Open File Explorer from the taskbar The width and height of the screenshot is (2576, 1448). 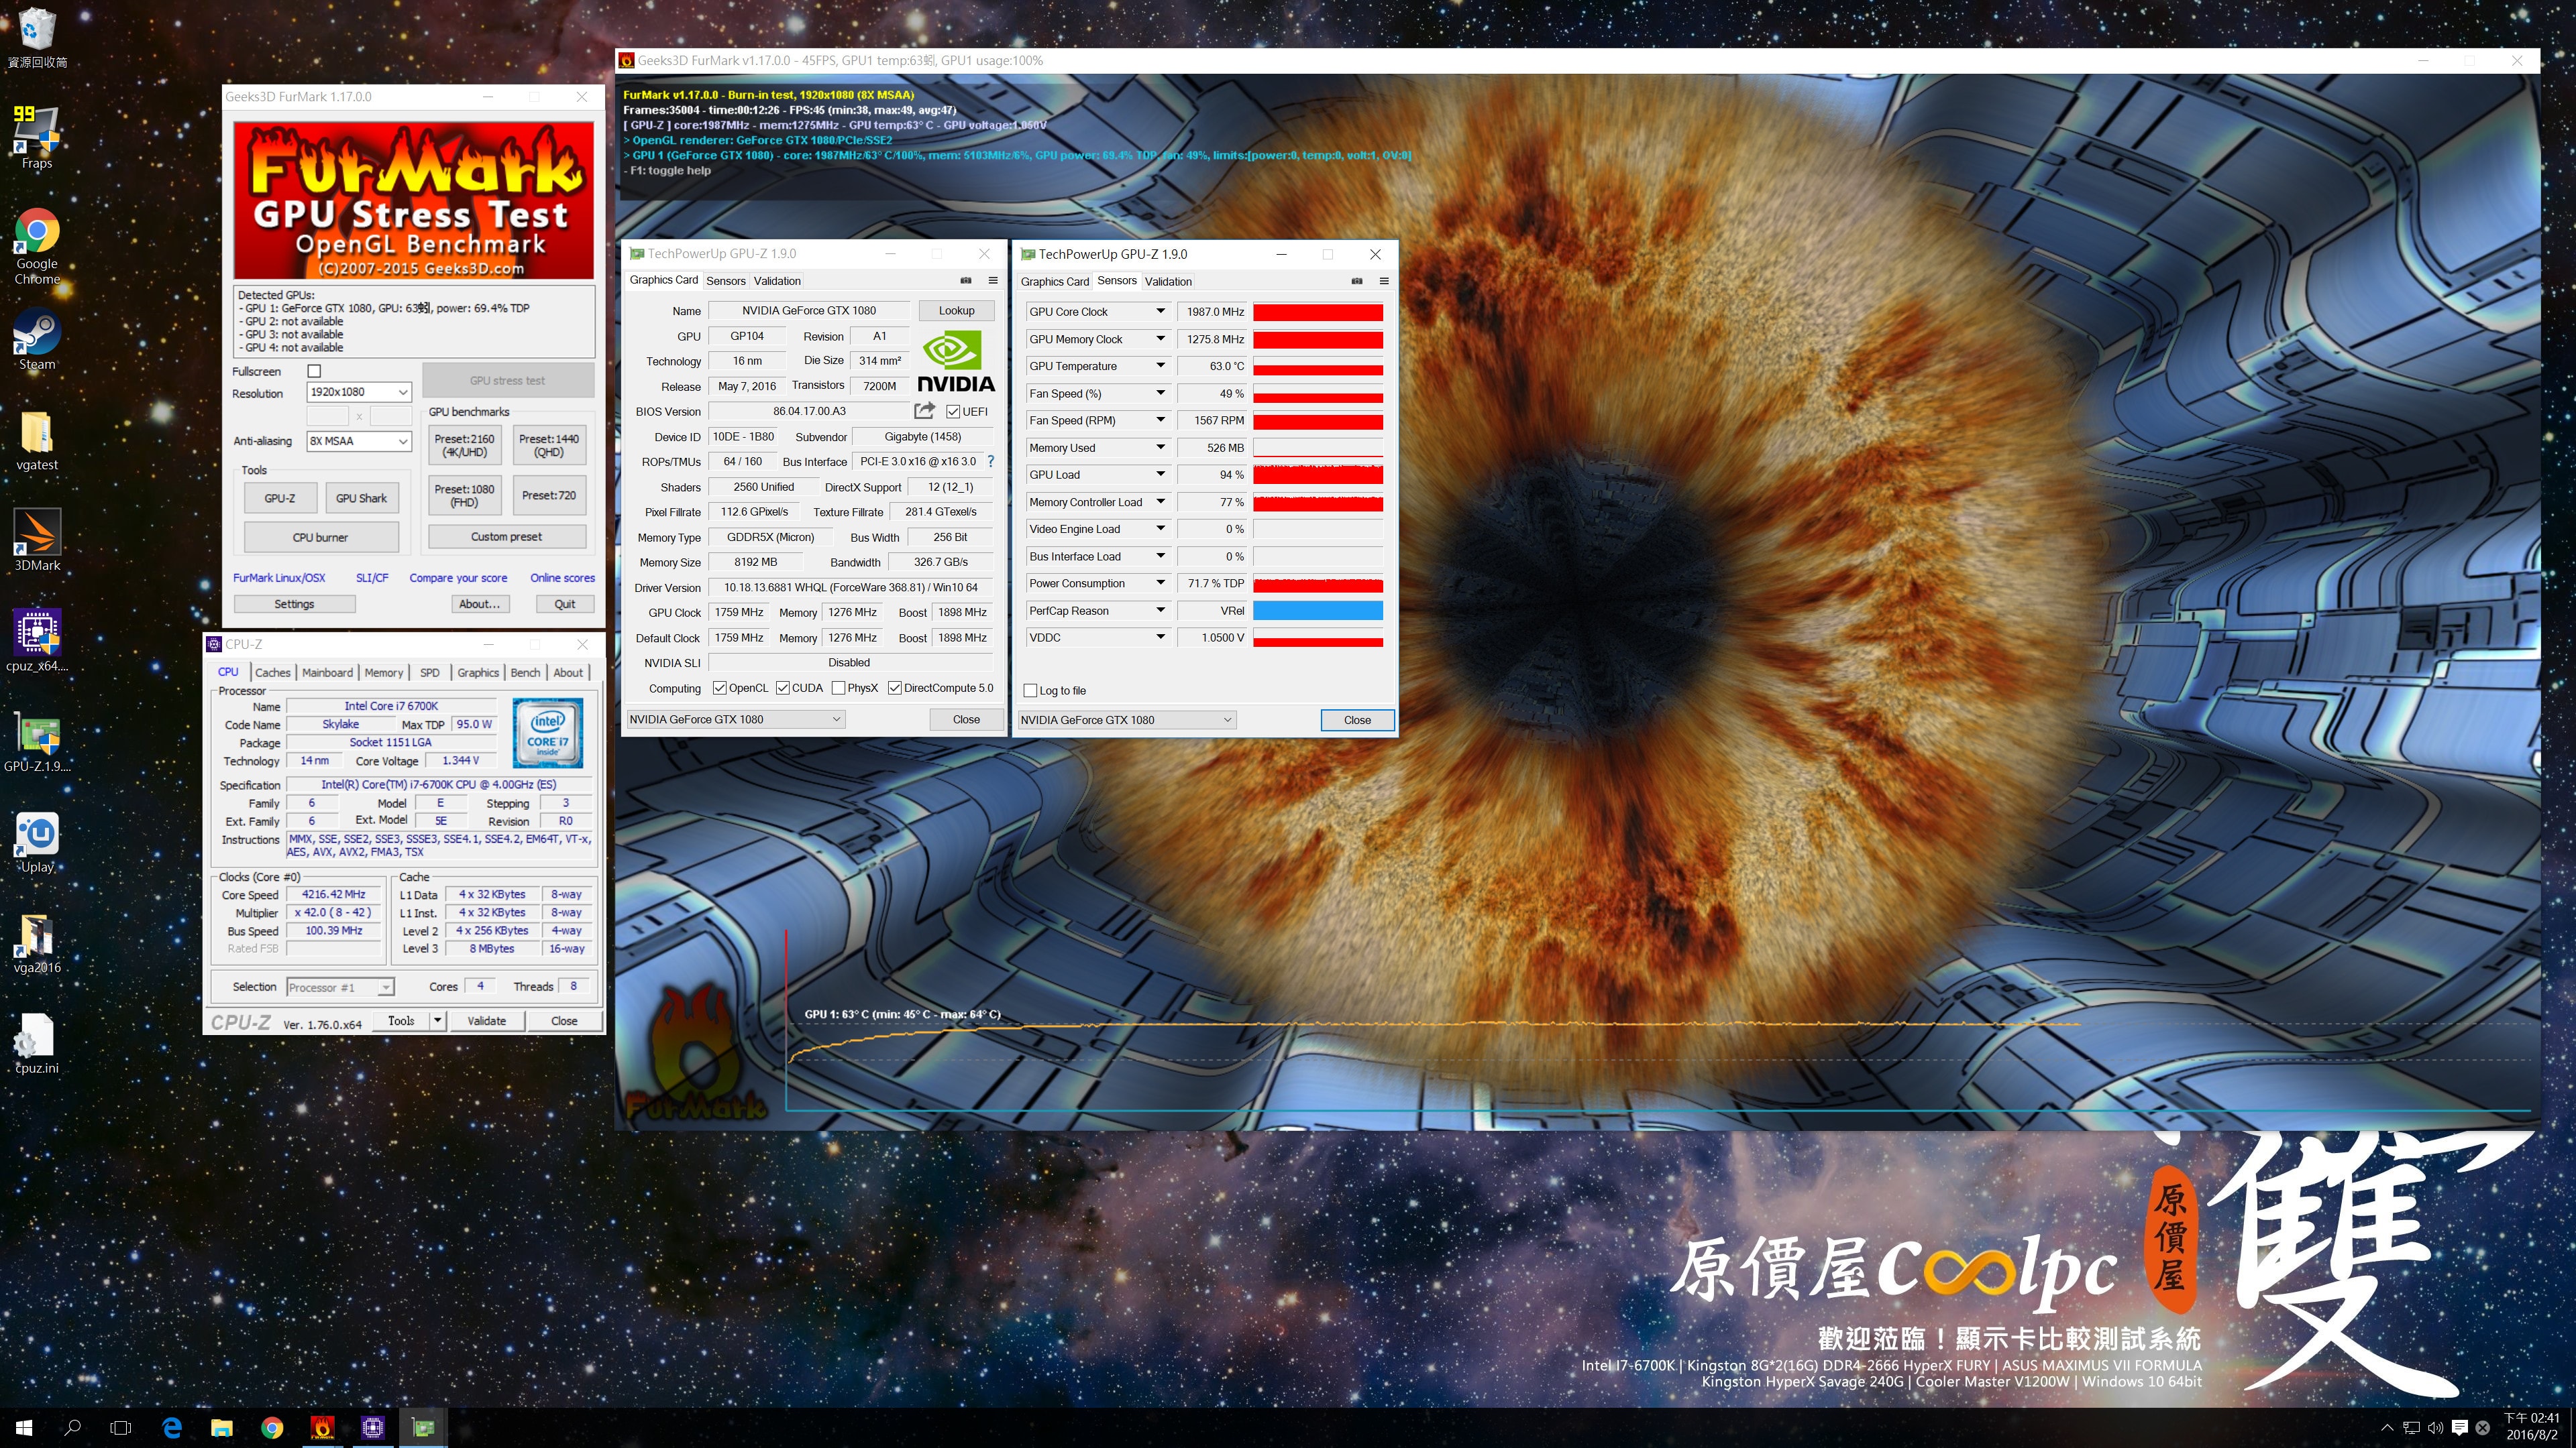(x=222, y=1428)
